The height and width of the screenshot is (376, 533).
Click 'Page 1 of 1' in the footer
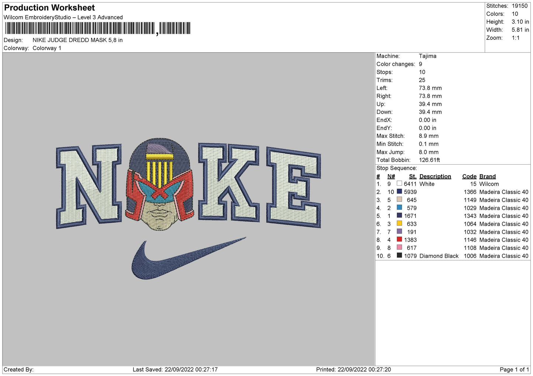point(514,369)
